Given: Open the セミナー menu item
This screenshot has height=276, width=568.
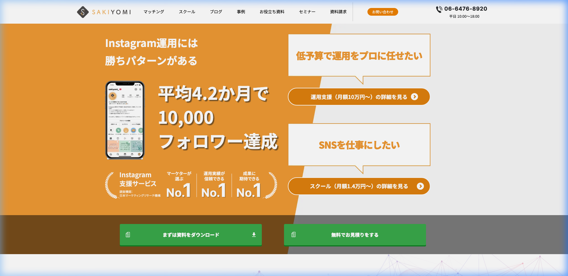Looking at the screenshot, I should pyautogui.click(x=307, y=12).
